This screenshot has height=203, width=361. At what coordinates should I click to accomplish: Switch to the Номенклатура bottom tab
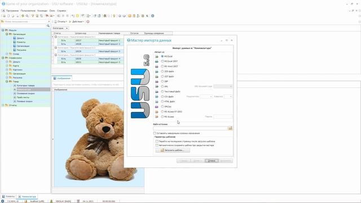27,197
